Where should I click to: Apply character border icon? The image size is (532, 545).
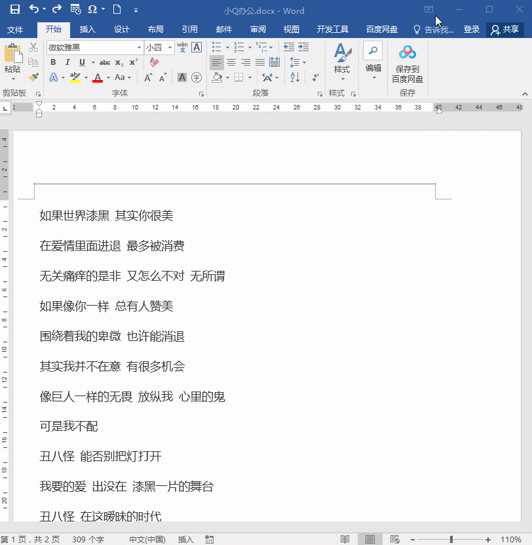pos(197,47)
